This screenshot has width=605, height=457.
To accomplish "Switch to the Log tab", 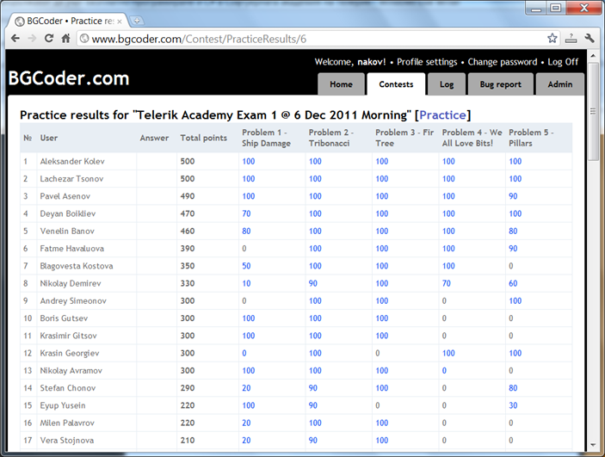I will click(x=447, y=84).
